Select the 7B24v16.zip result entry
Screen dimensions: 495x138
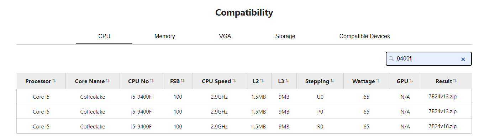443,126
